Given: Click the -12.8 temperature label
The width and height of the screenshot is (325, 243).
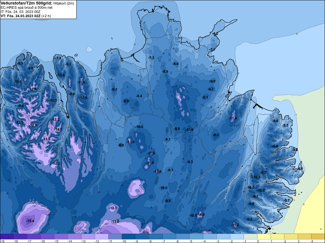Looking at the screenshot, I should pyautogui.click(x=33, y=125).
